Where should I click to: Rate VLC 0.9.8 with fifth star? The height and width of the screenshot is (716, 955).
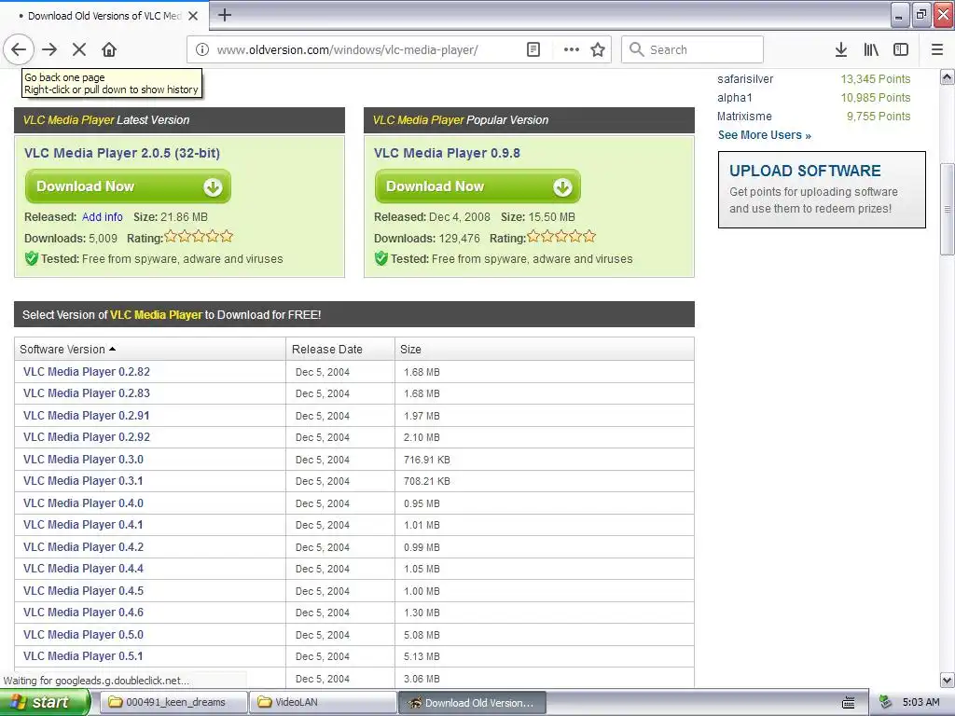[x=589, y=236]
